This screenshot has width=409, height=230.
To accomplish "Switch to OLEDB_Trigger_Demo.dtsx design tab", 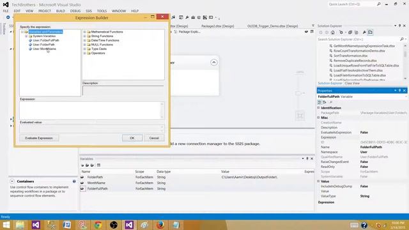I will (x=272, y=26).
